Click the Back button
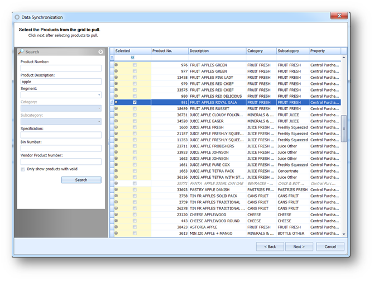 pos(270,246)
